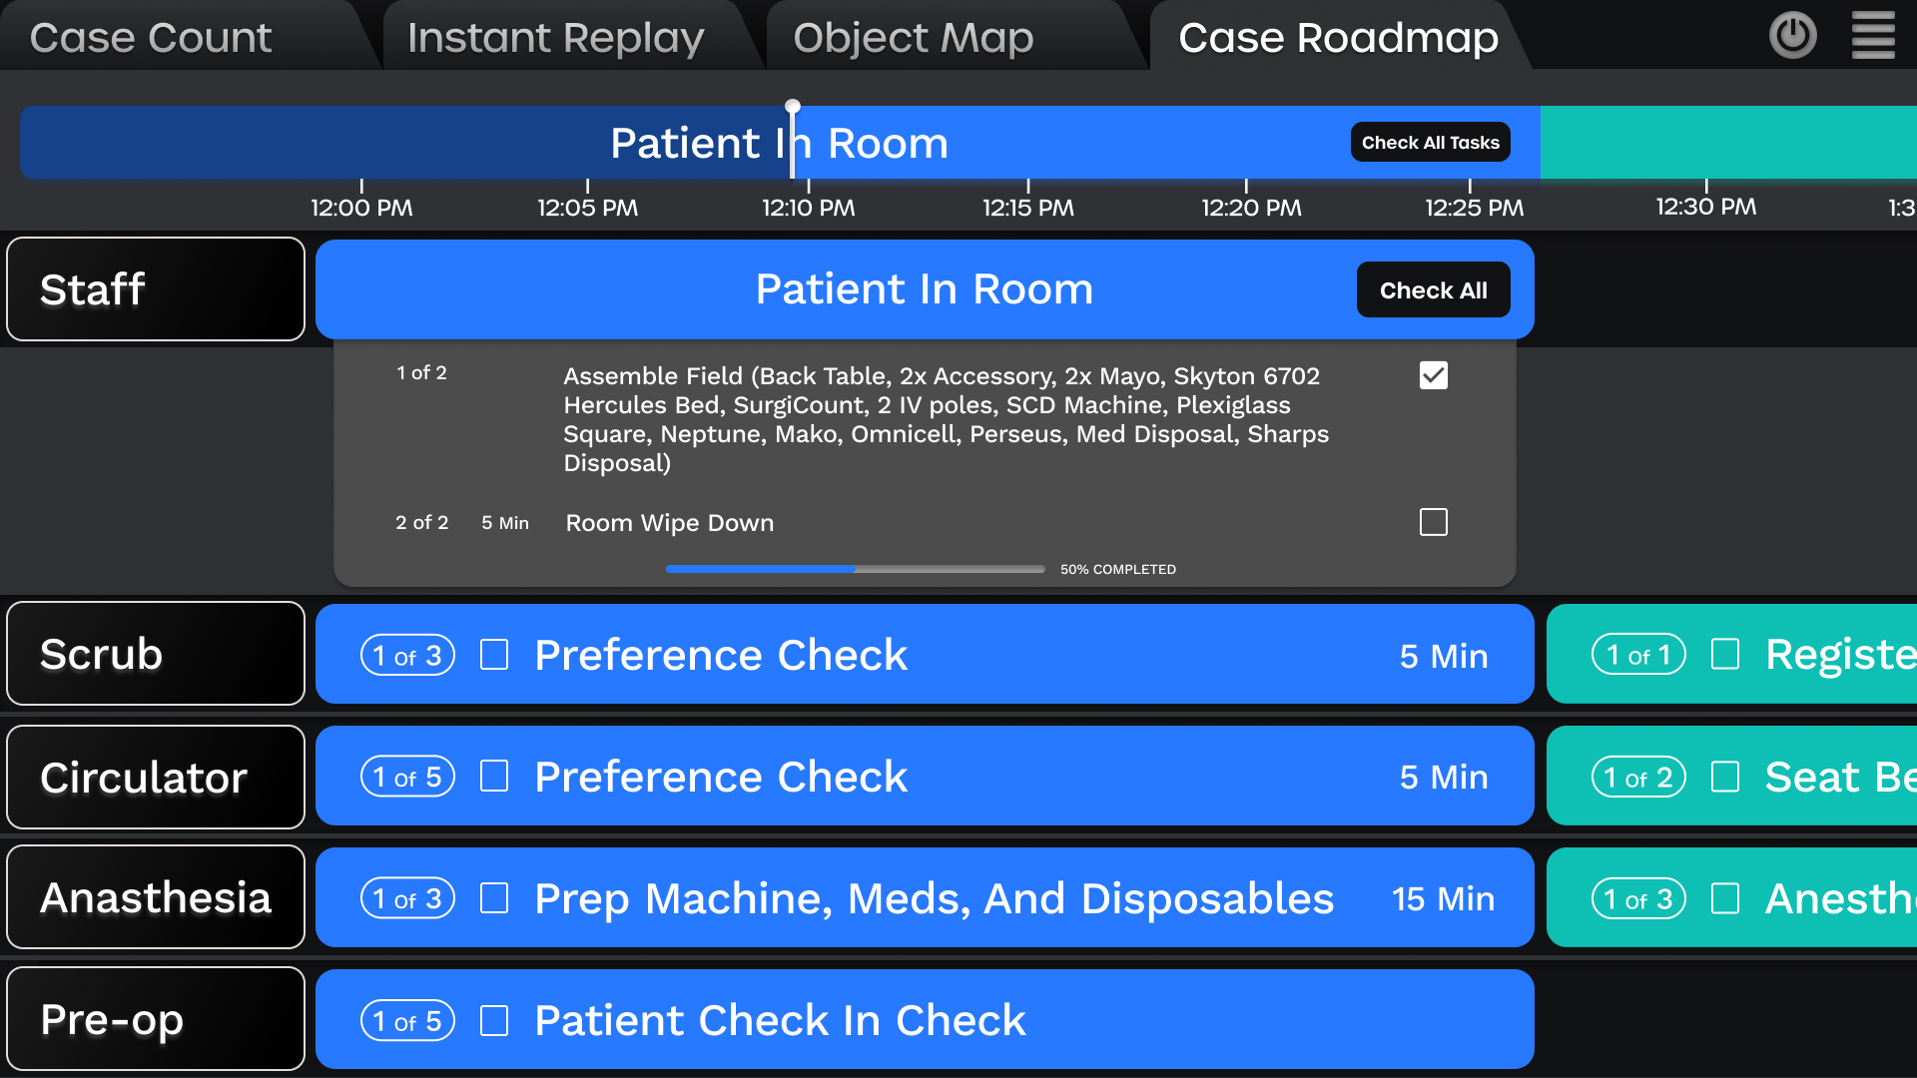The height and width of the screenshot is (1078, 1917).
Task: Open the Instant Replay tab
Action: (555, 36)
